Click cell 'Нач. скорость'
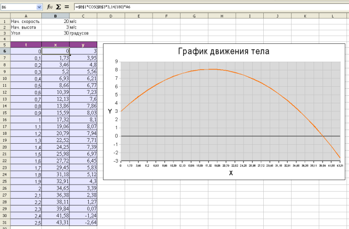 25,21
